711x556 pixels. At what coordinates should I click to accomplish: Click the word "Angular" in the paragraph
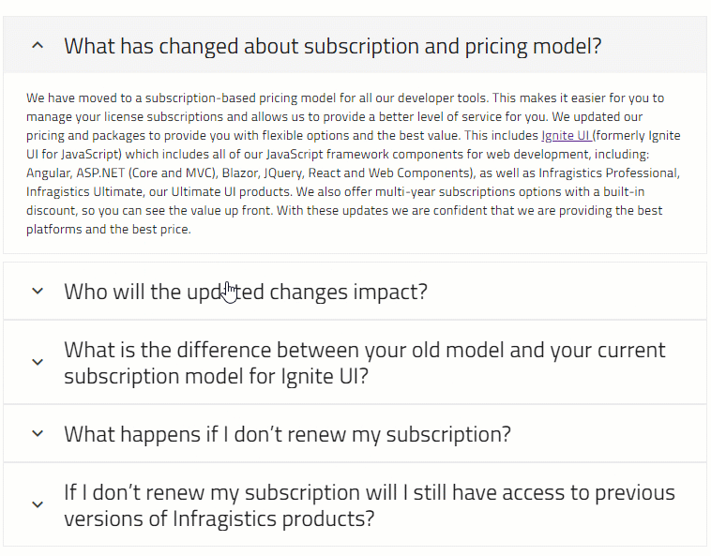pyautogui.click(x=49, y=173)
